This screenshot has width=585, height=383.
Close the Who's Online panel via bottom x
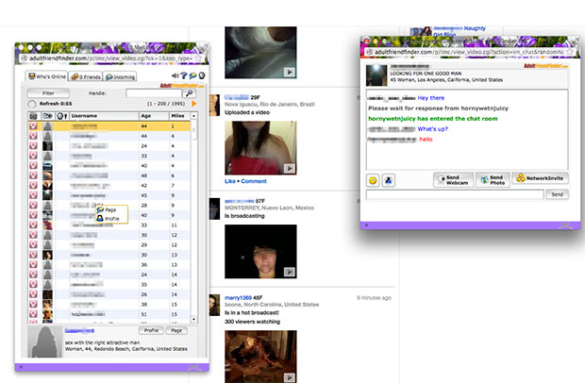[21, 367]
